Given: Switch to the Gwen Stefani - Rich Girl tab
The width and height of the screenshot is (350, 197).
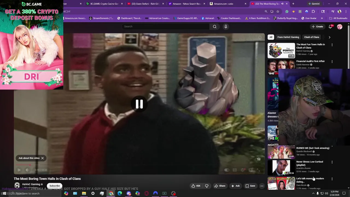Looking at the screenshot, I should tap(145, 4).
